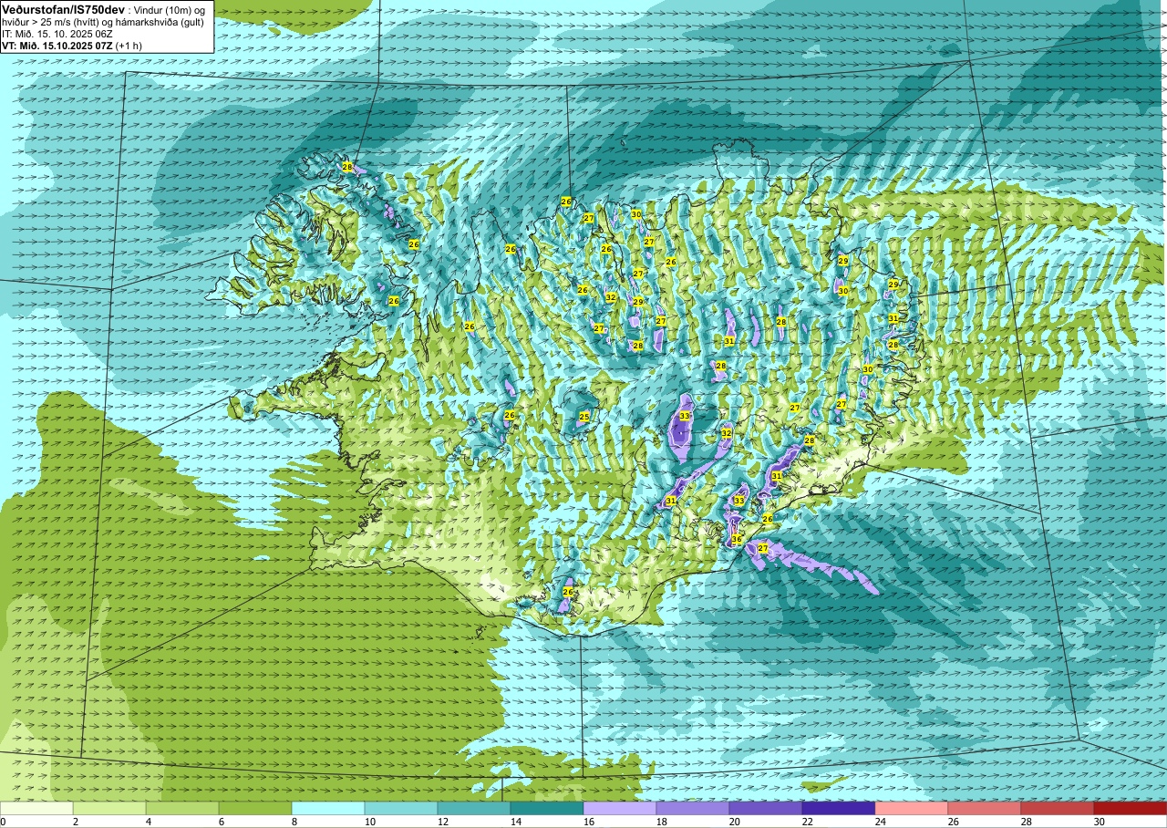Click the legend scale tick label 12
Image resolution: width=1167 pixels, height=828 pixels.
(x=442, y=822)
